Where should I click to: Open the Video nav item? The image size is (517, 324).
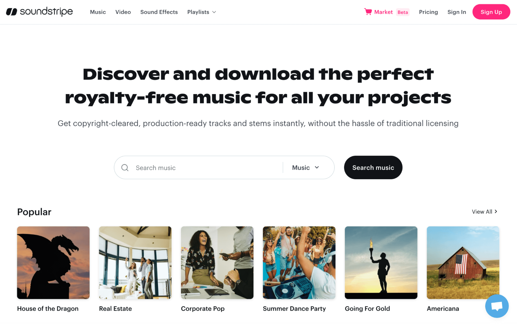[123, 12]
